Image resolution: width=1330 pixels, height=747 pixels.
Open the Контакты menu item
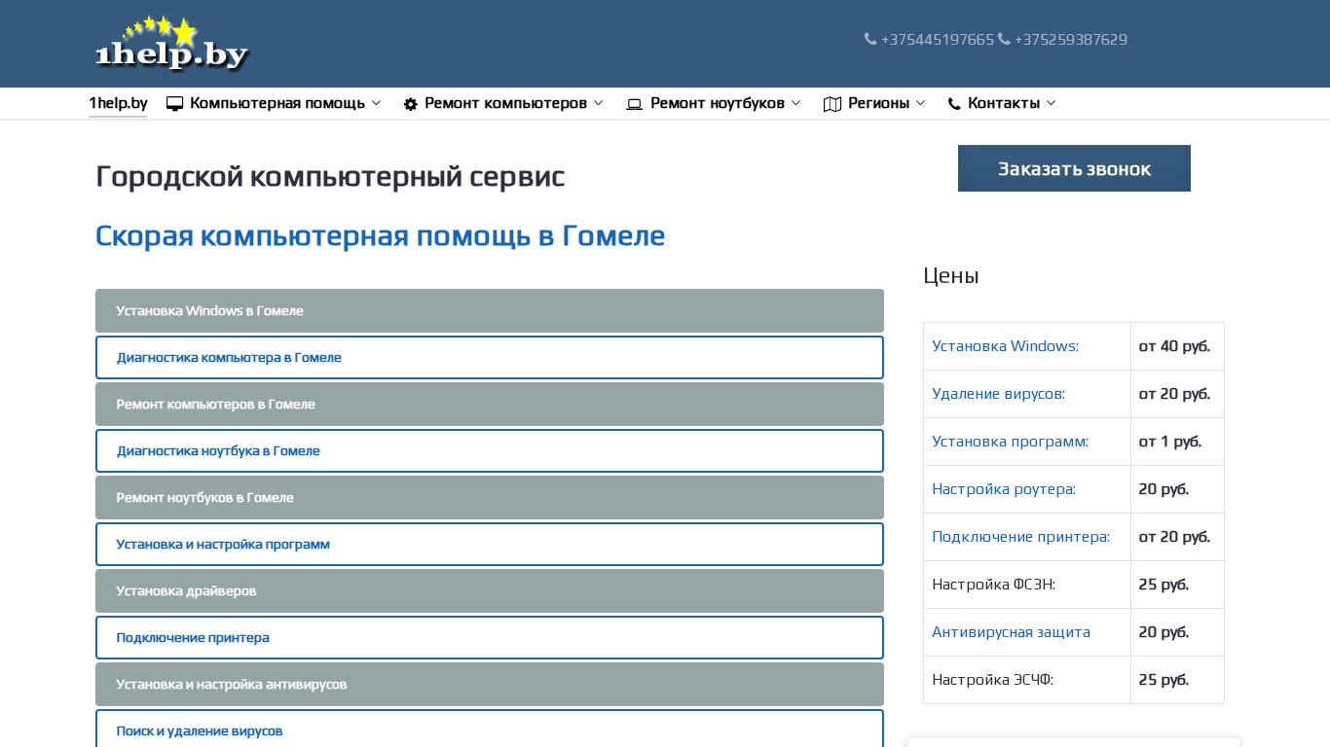pos(1004,103)
